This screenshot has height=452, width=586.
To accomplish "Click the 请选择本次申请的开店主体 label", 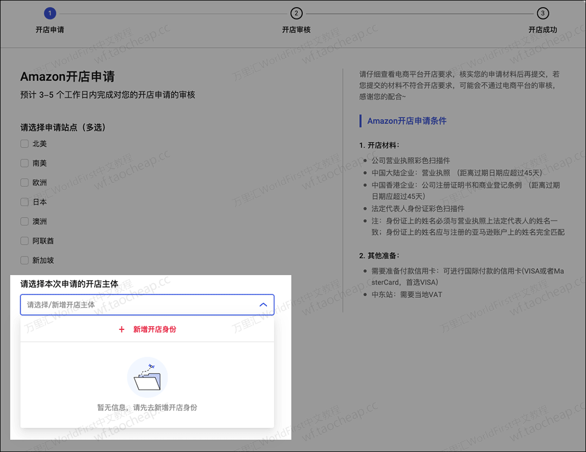I will point(69,284).
